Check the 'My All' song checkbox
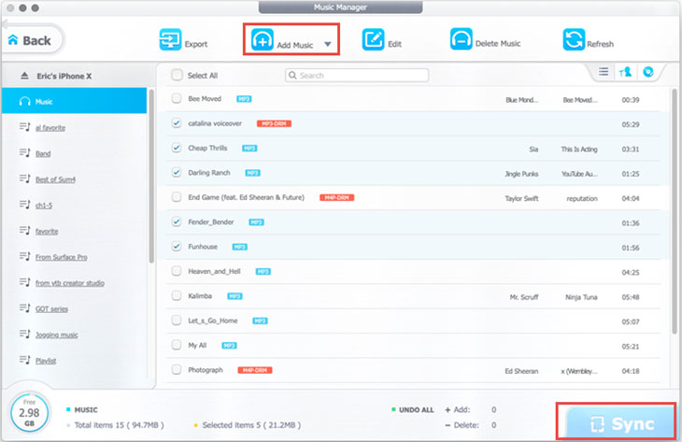This screenshot has width=682, height=442. click(x=177, y=345)
